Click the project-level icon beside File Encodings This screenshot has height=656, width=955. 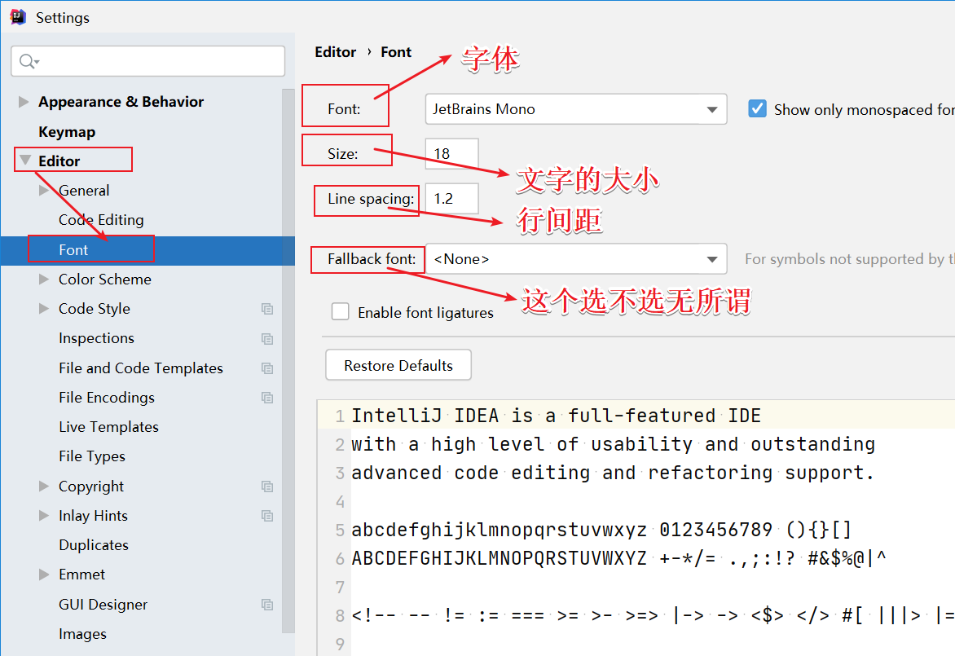266,398
